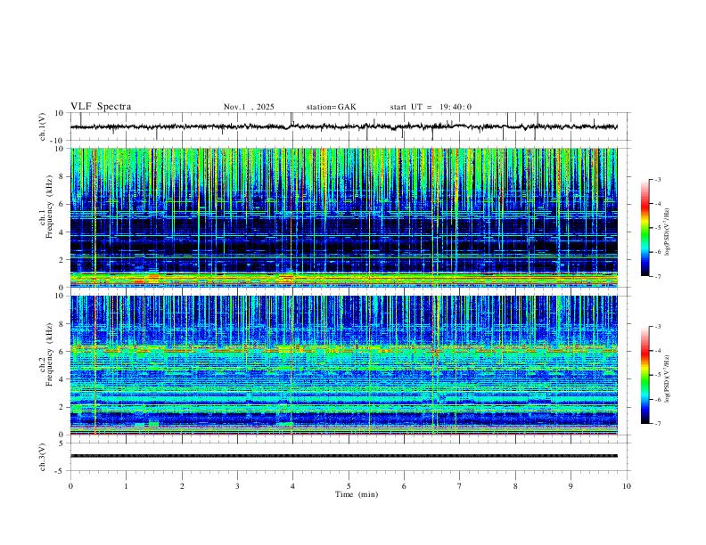Click the 'ch.3(V)' axis label
The width and height of the screenshot is (706, 545).
coord(43,457)
